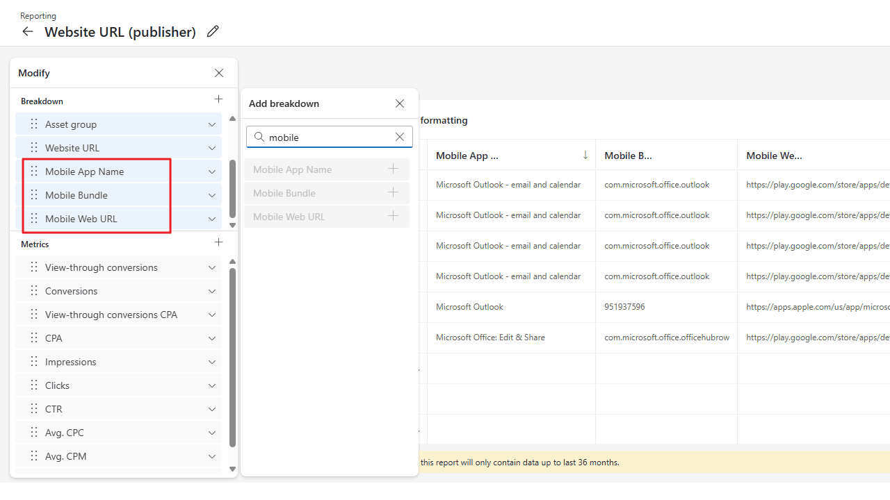Expand CPA metric chevron
The height and width of the screenshot is (500, 890).
pyautogui.click(x=212, y=338)
